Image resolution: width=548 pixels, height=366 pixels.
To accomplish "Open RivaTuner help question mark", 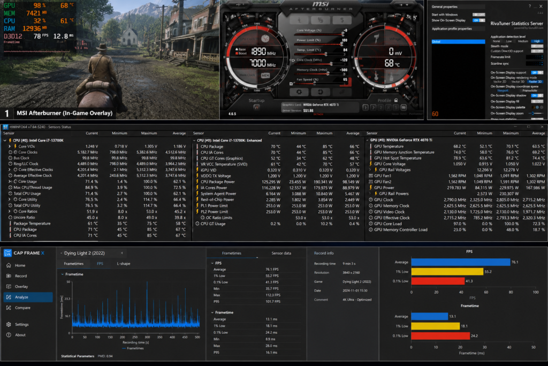I will tap(529, 6).
